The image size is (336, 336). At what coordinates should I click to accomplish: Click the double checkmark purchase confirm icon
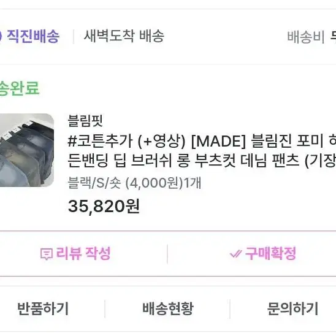(x=235, y=254)
